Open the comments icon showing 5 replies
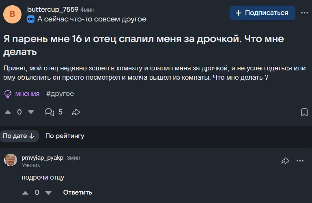Screen dimensions: 312x203 click(49, 112)
